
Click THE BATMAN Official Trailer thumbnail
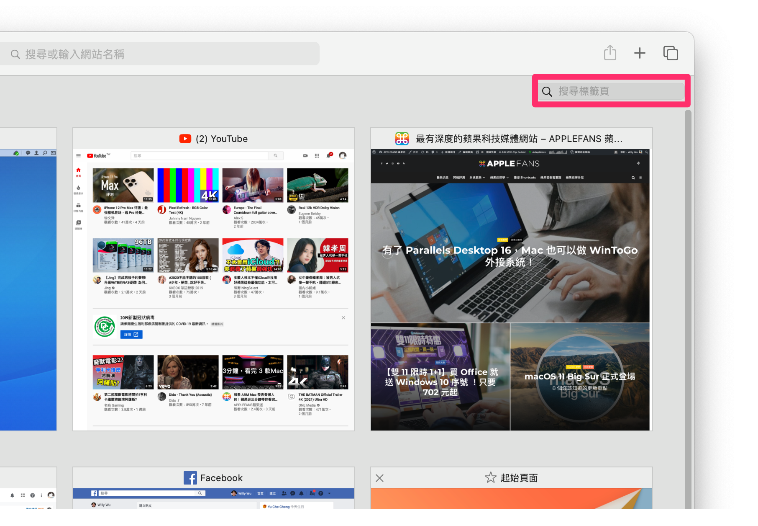click(x=318, y=372)
